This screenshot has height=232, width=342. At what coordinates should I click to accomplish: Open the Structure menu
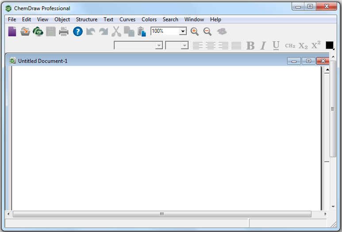coord(87,19)
